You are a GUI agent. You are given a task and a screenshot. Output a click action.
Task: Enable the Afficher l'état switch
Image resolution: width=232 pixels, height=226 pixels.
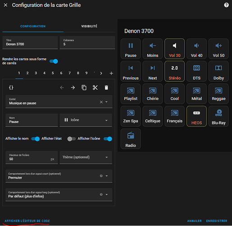coord(72,139)
